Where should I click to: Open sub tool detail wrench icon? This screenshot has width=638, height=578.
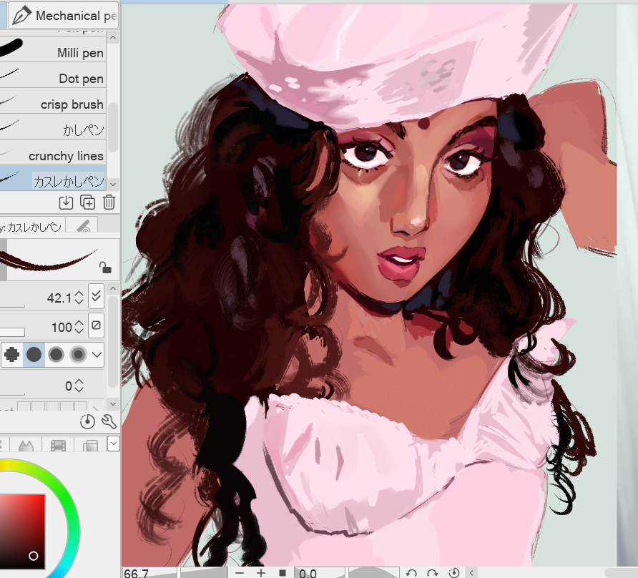pyautogui.click(x=109, y=421)
